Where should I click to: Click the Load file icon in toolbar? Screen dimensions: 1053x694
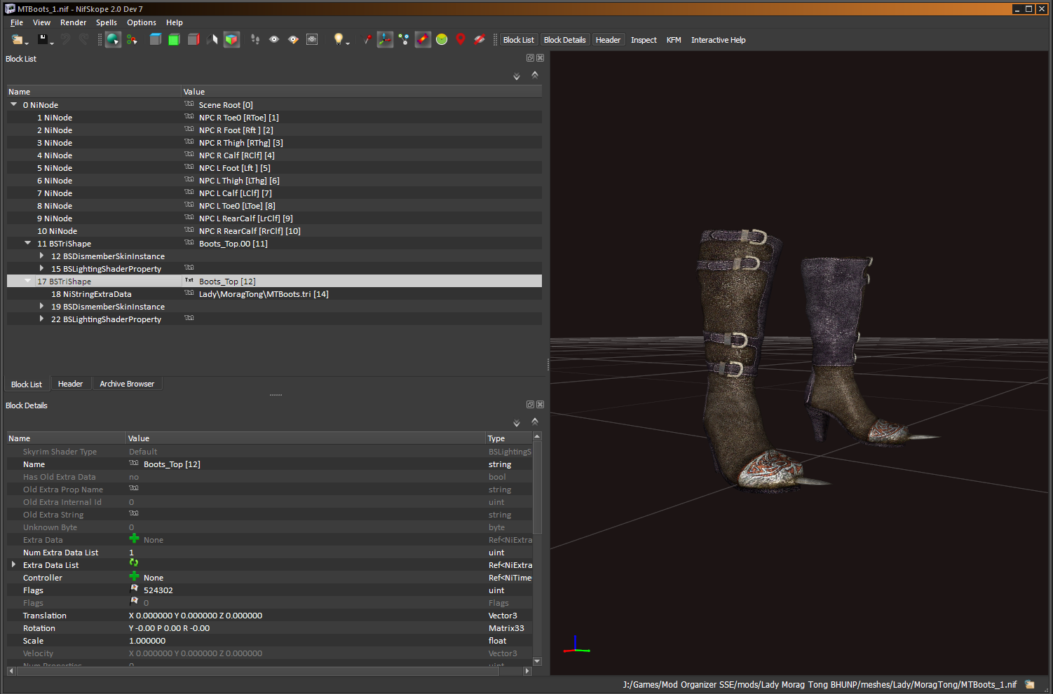[x=18, y=40]
